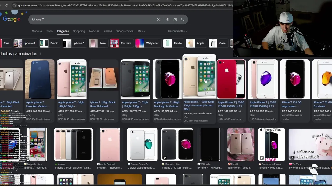Screen dimensions: 332x186
Task: Click 'iPhone 7 - Wikiped...' caption
Action: tap(210, 168)
